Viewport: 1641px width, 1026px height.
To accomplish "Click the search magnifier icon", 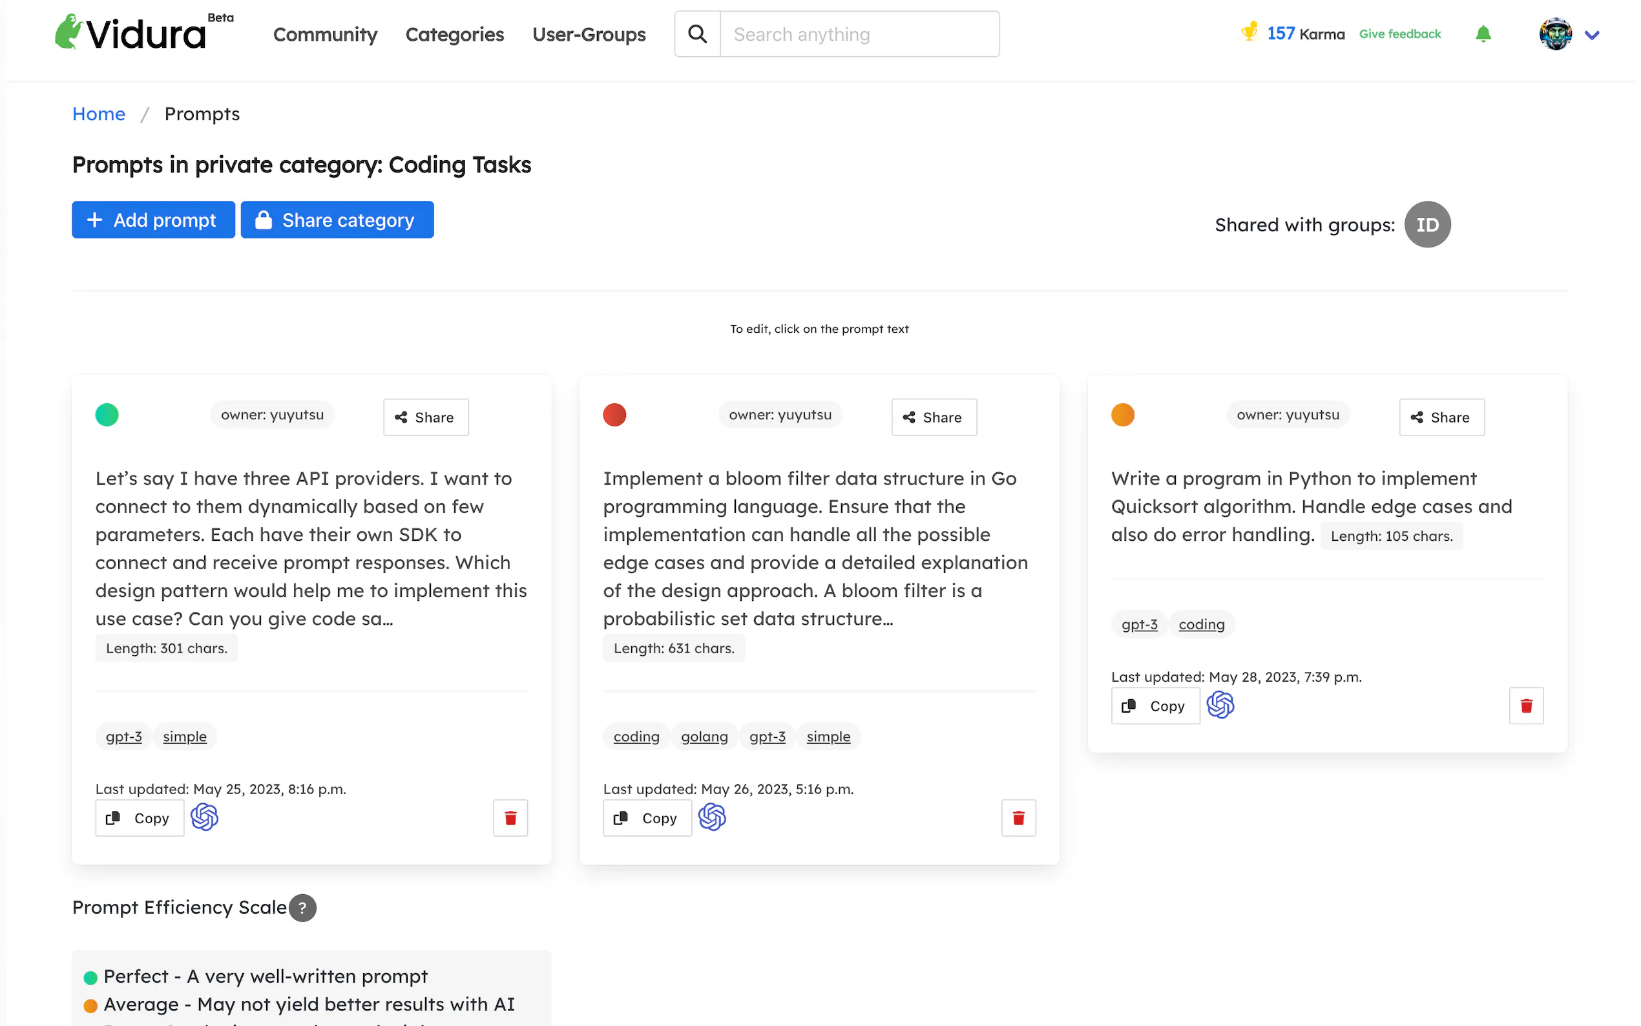I will click(696, 34).
